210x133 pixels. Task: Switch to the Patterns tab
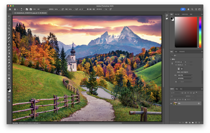[x=191, y=14]
